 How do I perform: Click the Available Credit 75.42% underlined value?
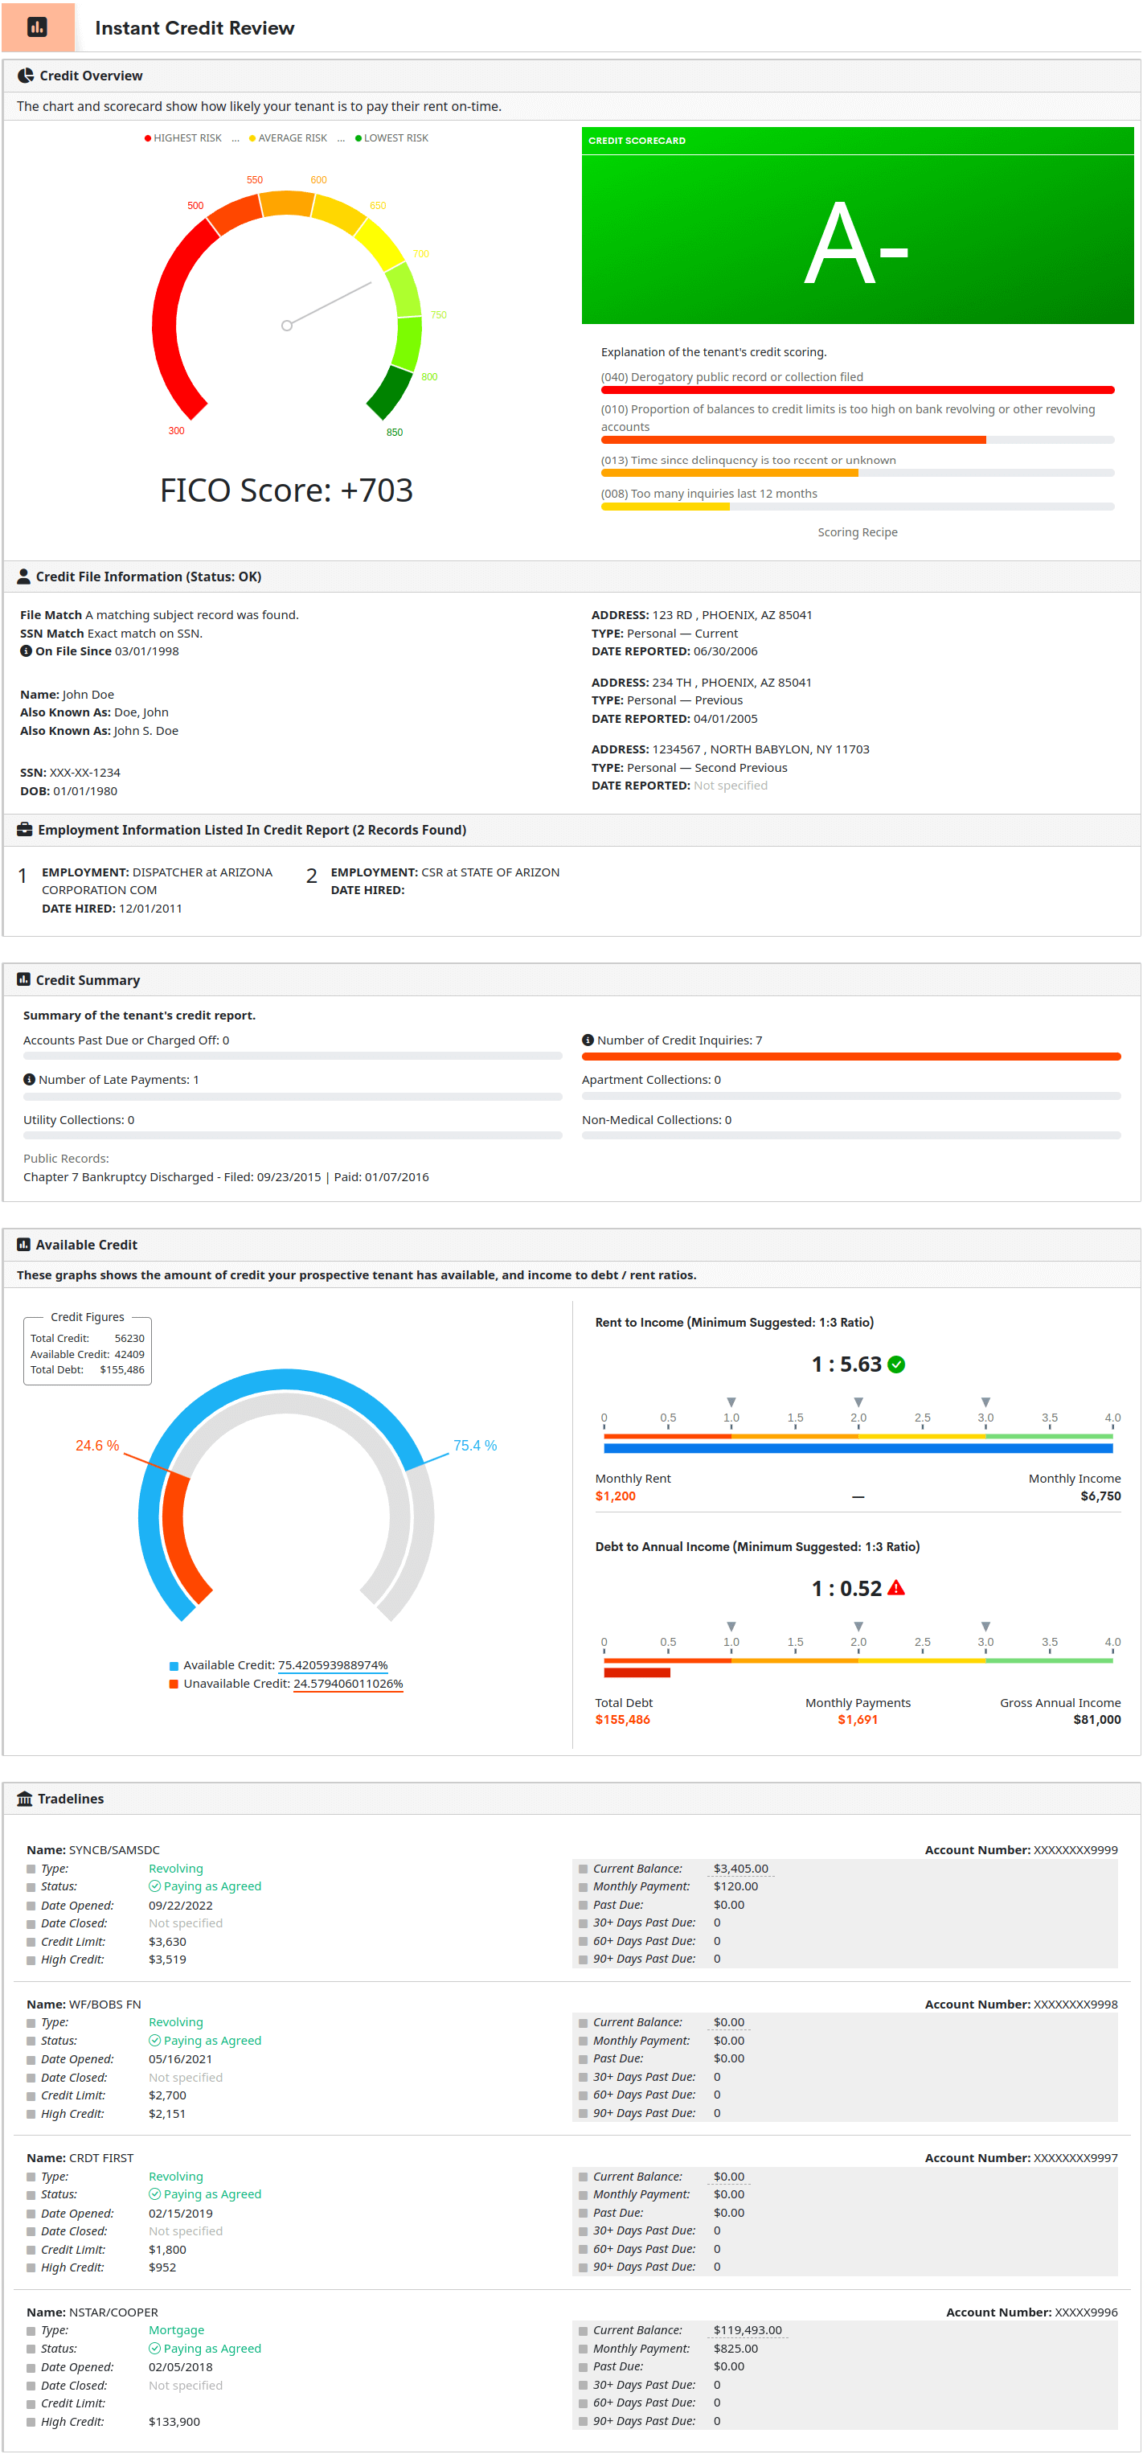[x=333, y=1665]
